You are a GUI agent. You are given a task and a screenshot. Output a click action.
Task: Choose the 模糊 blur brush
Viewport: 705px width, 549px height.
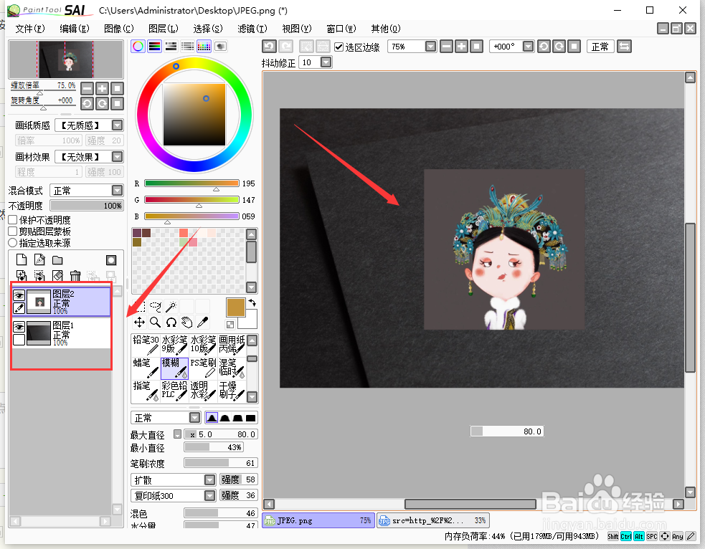pyautogui.click(x=174, y=368)
